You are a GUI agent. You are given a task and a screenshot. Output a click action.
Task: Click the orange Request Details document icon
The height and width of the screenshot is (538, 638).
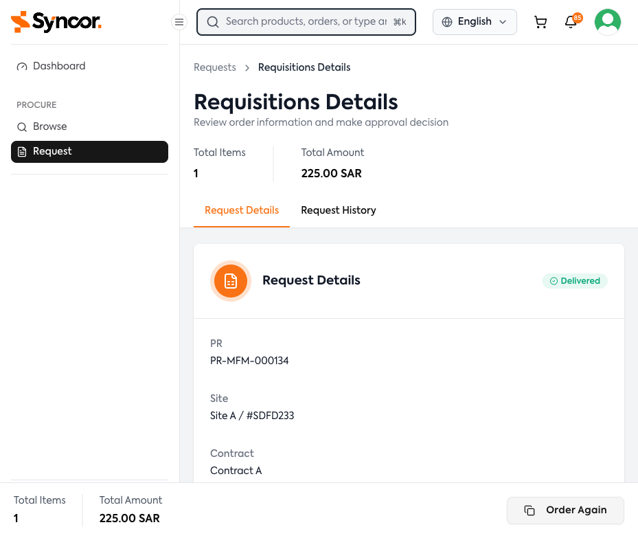click(x=231, y=280)
